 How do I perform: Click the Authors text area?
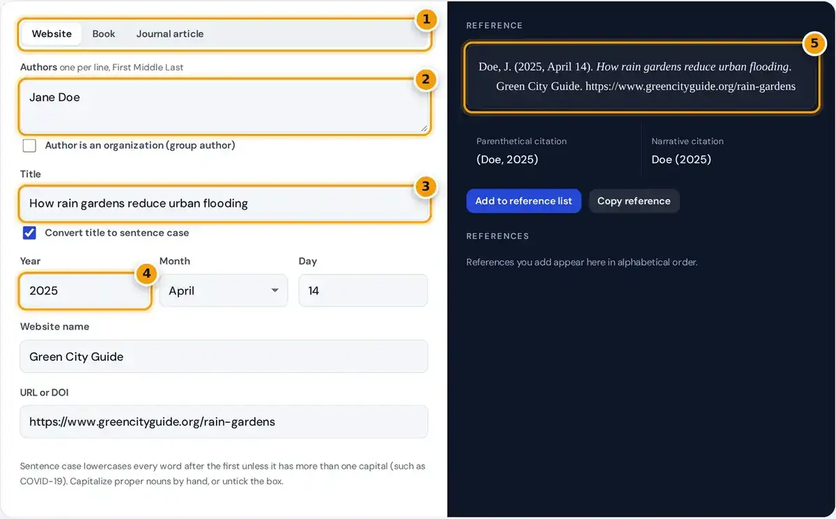click(224, 107)
